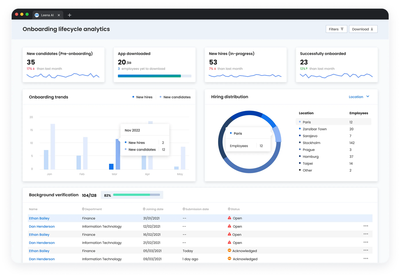This screenshot has width=400, height=277.
Task: Switch to the Leena AI tab
Action: 47,15
